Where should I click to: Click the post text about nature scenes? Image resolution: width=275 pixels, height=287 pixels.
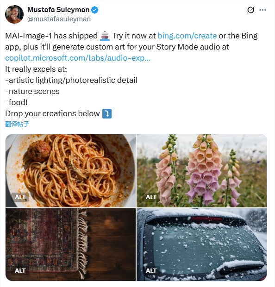tap(32, 91)
